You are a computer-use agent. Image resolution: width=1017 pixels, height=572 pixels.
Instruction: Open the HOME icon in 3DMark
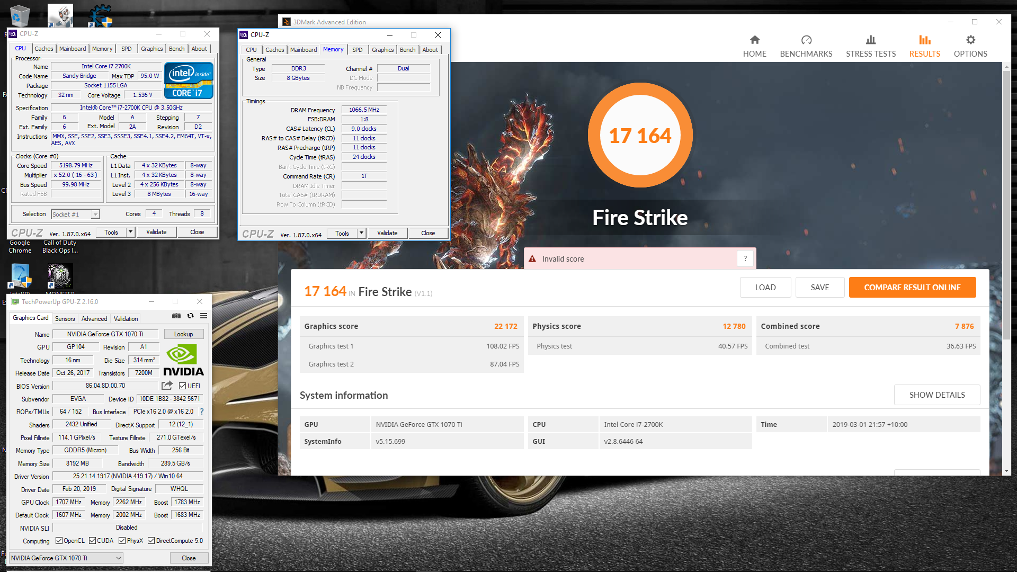click(x=755, y=40)
